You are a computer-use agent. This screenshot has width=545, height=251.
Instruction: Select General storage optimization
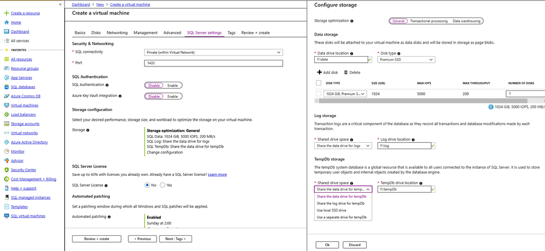click(398, 21)
